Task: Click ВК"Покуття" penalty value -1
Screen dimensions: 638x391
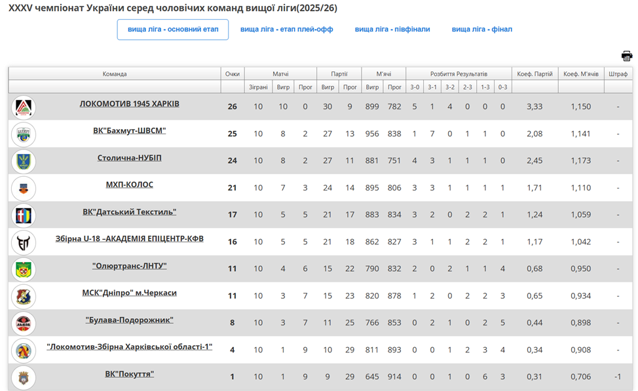Action: pos(618,377)
